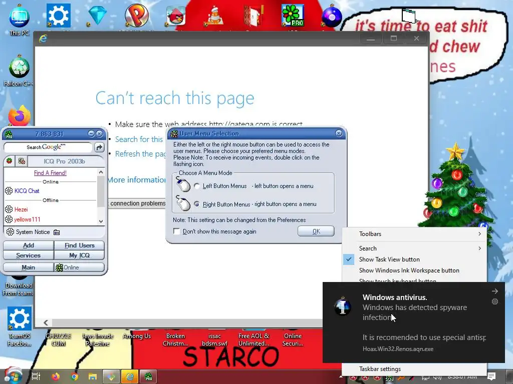Switch to ICQ Pro taskbar button
Image resolution: width=513 pixels, height=384 pixels.
coord(148,376)
